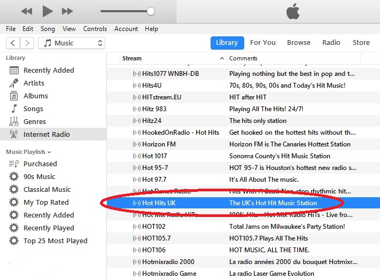Open the View menu
Screen dimensions: 380x279
coord(69,29)
